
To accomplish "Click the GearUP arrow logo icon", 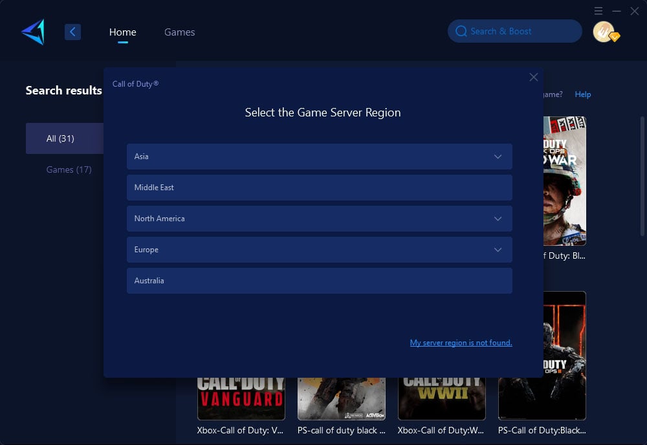I will (33, 32).
